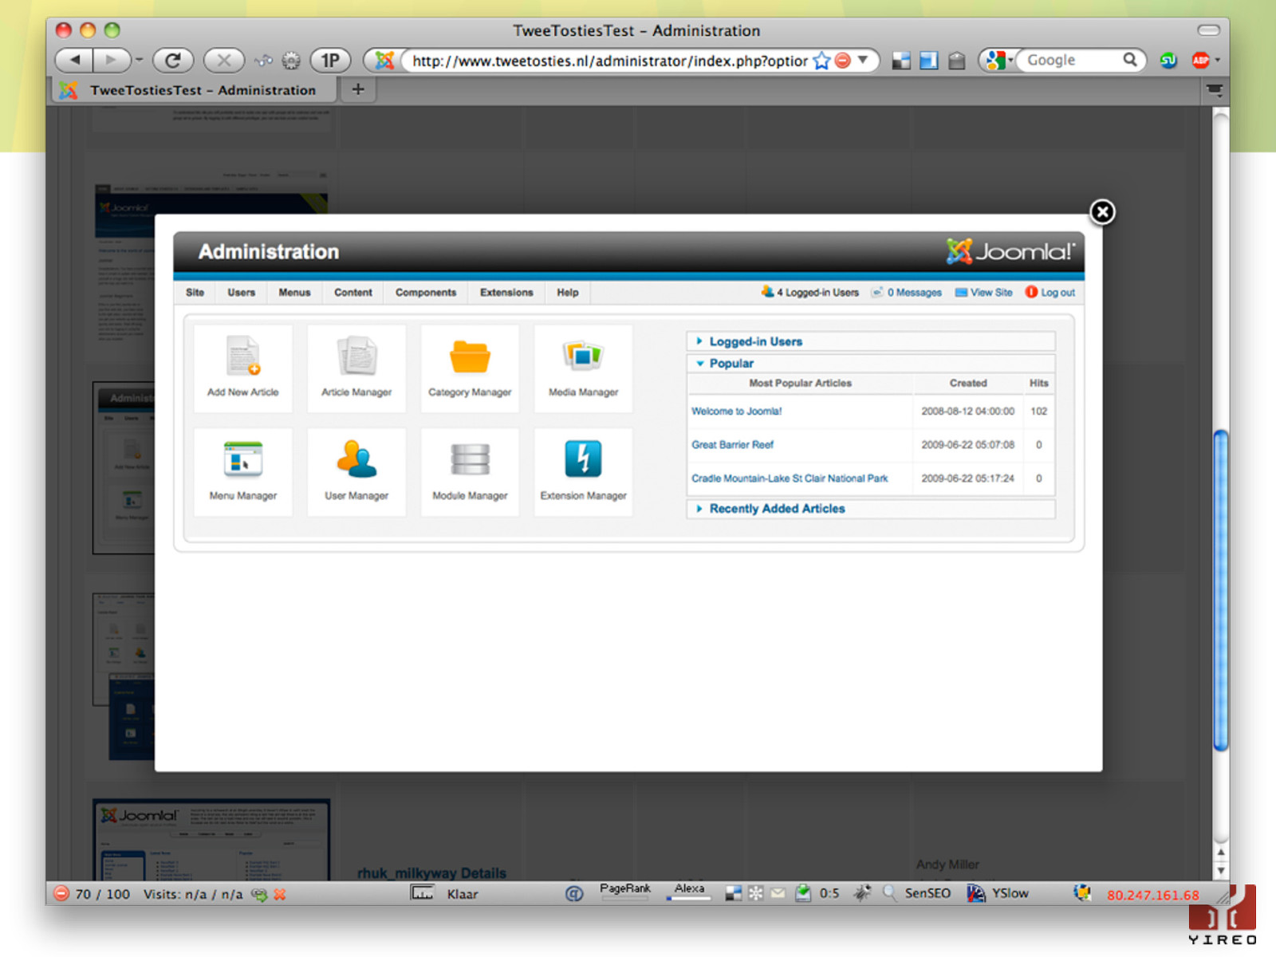Open the Module Manager icon
Screen dimensions: 1276x957
click(x=470, y=471)
